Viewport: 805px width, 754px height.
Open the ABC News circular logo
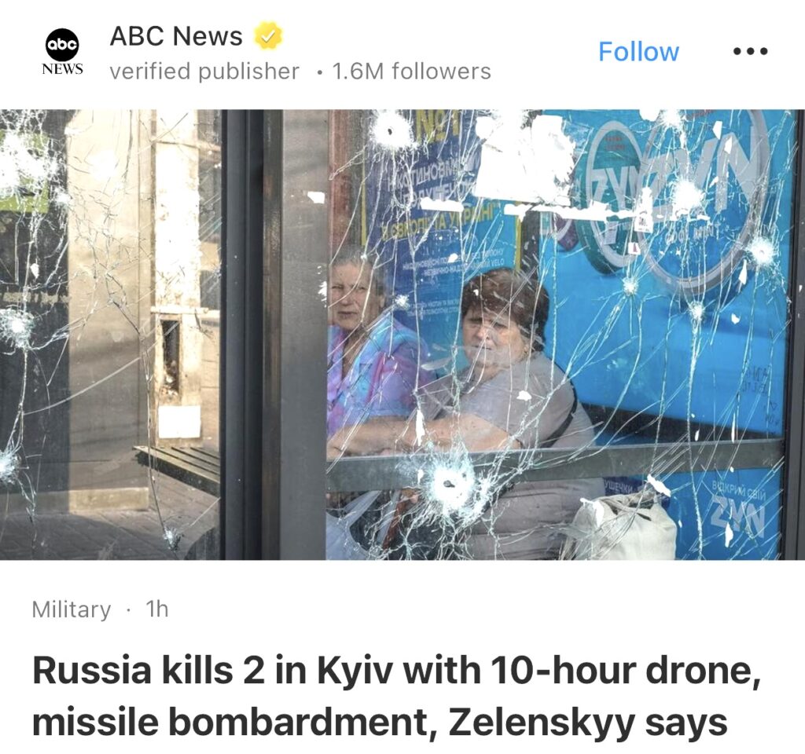pos(62,45)
